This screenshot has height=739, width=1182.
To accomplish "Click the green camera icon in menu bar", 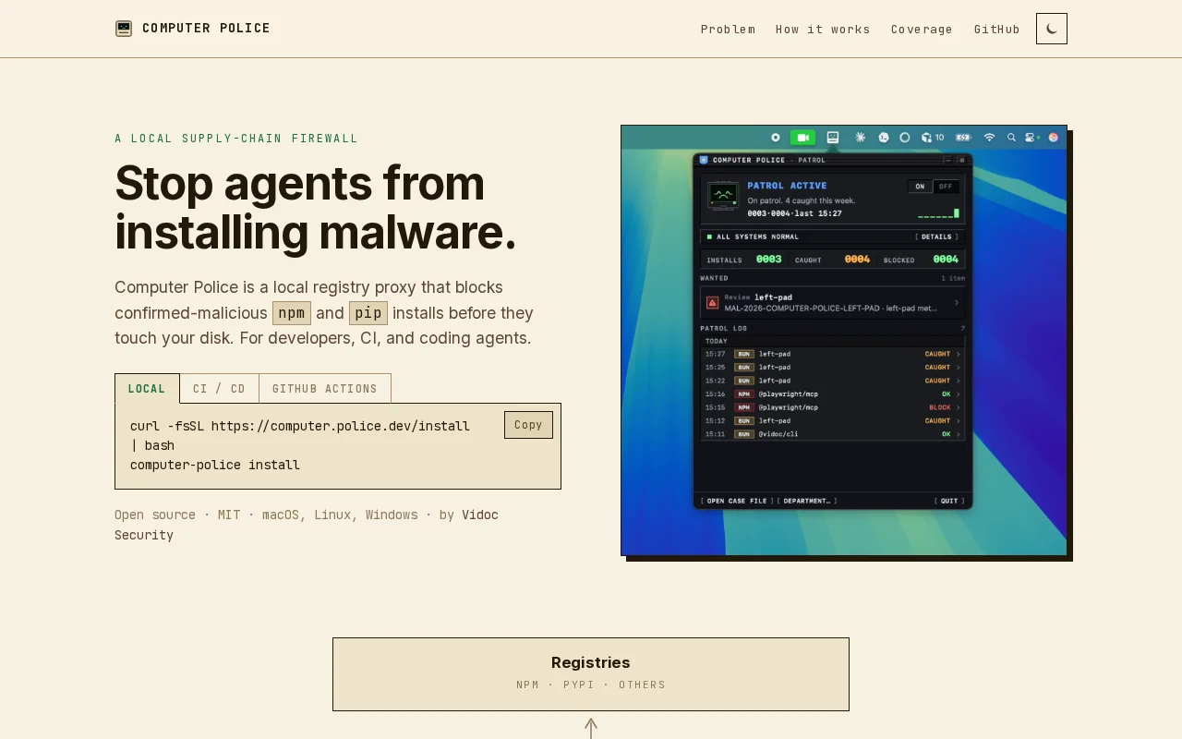I will [802, 138].
